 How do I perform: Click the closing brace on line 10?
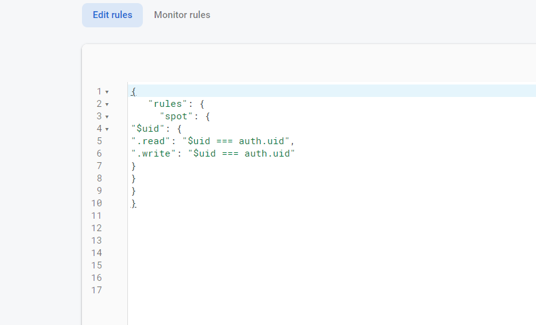click(134, 203)
